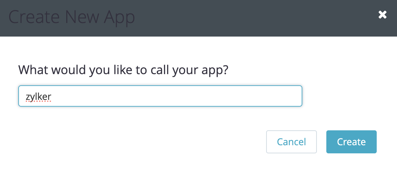This screenshot has height=174, width=397.
Task: Cancel the new app creation
Action: point(291,142)
